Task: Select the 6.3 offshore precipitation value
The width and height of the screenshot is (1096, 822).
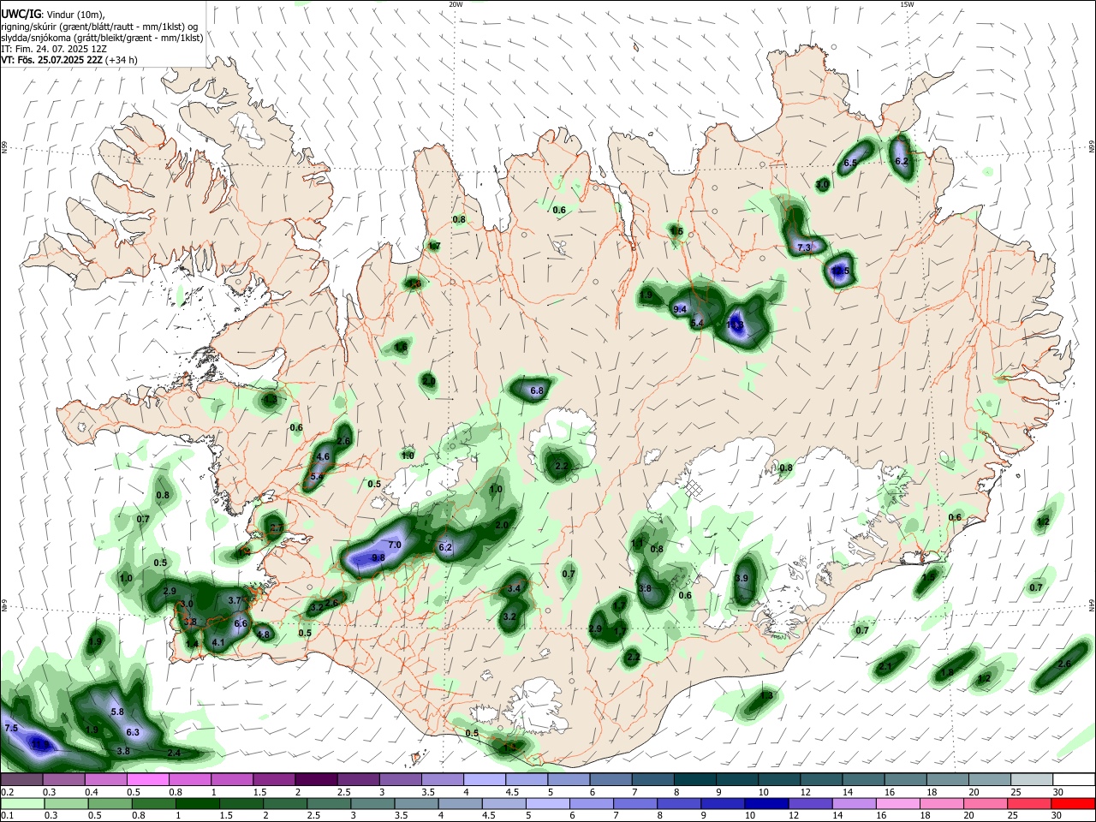Action: coord(133,732)
